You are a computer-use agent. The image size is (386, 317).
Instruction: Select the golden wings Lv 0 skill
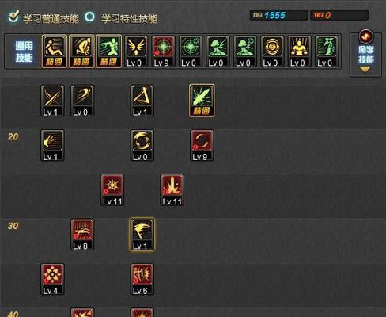point(136,52)
